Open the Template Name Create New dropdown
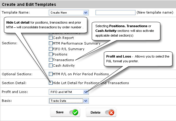 (x=69, y=13)
